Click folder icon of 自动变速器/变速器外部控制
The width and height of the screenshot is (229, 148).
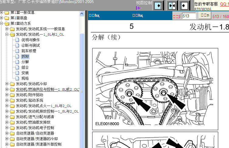pyautogui.click(x=12, y=144)
